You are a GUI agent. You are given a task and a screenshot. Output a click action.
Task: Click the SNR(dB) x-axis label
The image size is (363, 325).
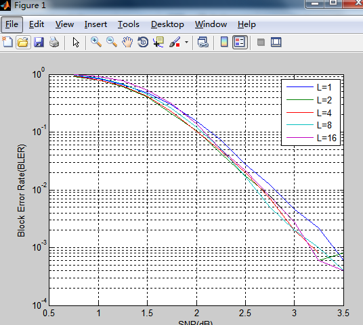click(x=196, y=322)
